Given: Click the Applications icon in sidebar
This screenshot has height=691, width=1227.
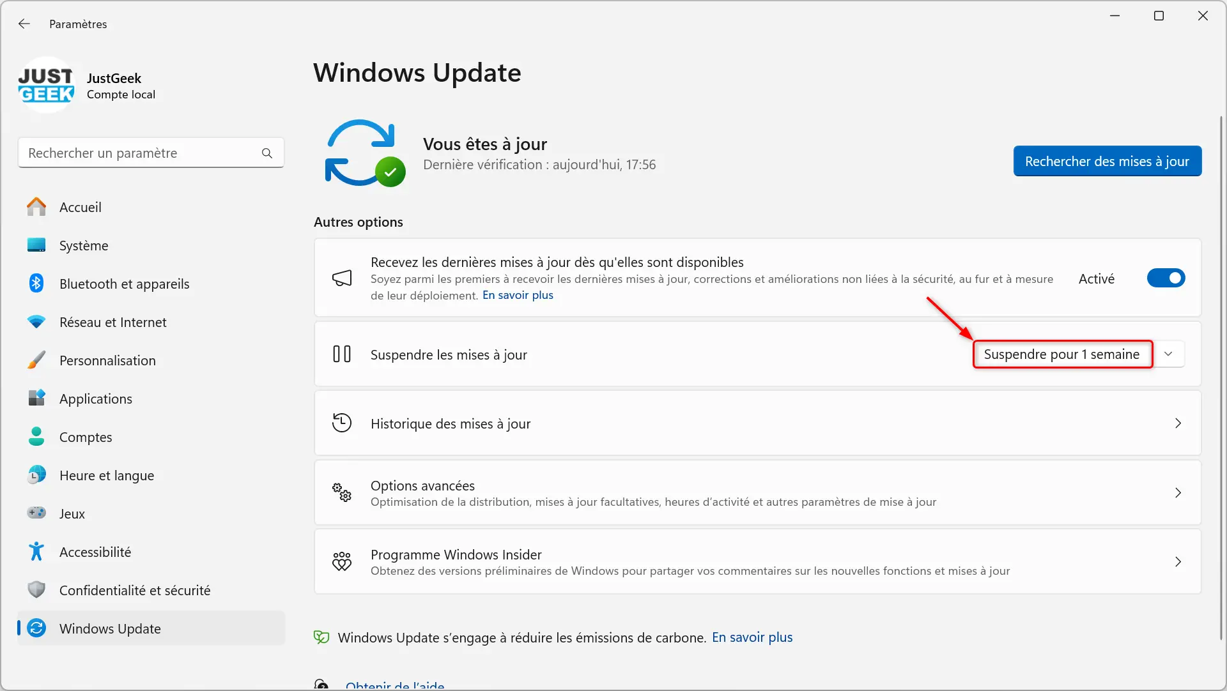Looking at the screenshot, I should (36, 399).
